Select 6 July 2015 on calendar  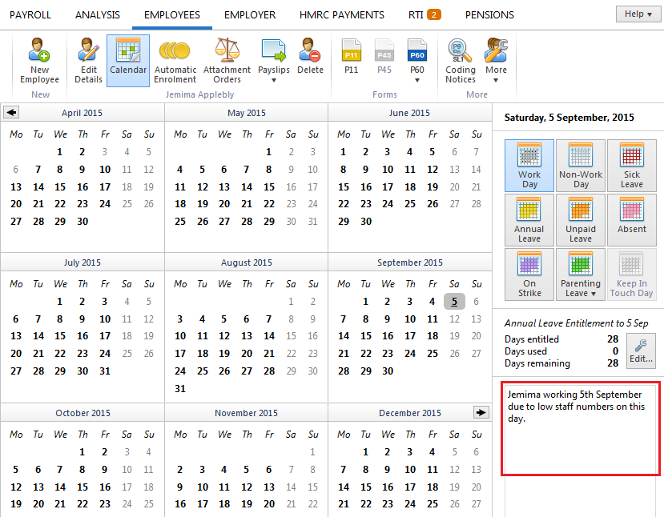pos(16,319)
